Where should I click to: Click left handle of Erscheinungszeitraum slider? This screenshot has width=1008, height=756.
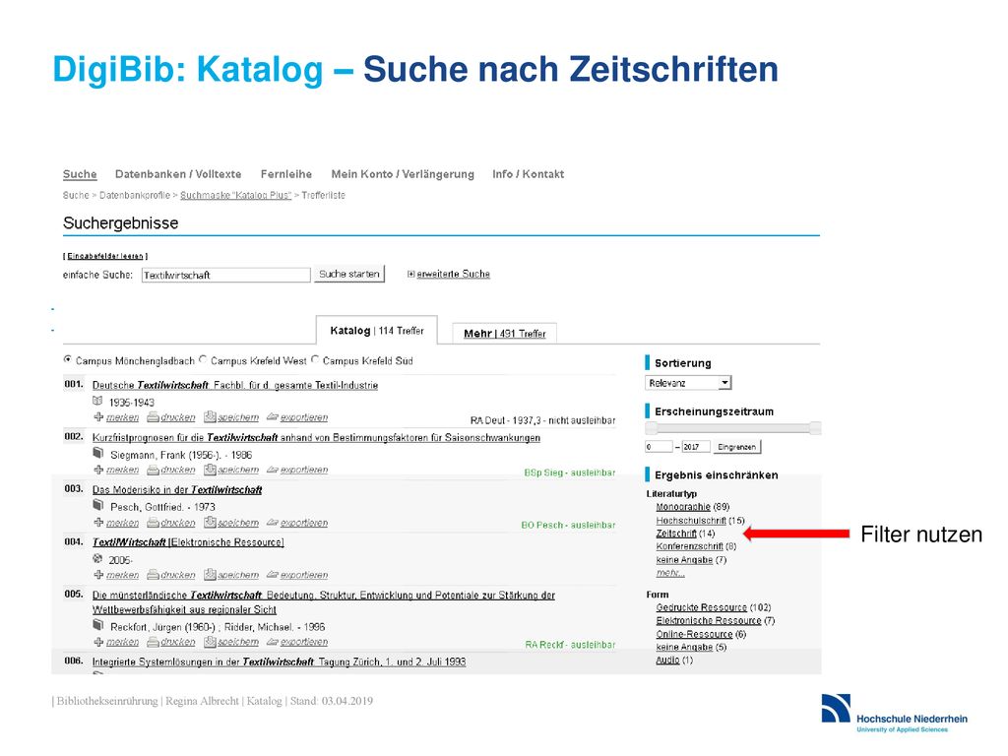tap(652, 428)
